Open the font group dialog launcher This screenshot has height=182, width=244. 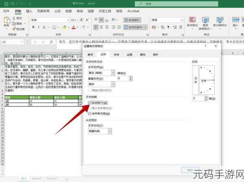coord(89,34)
